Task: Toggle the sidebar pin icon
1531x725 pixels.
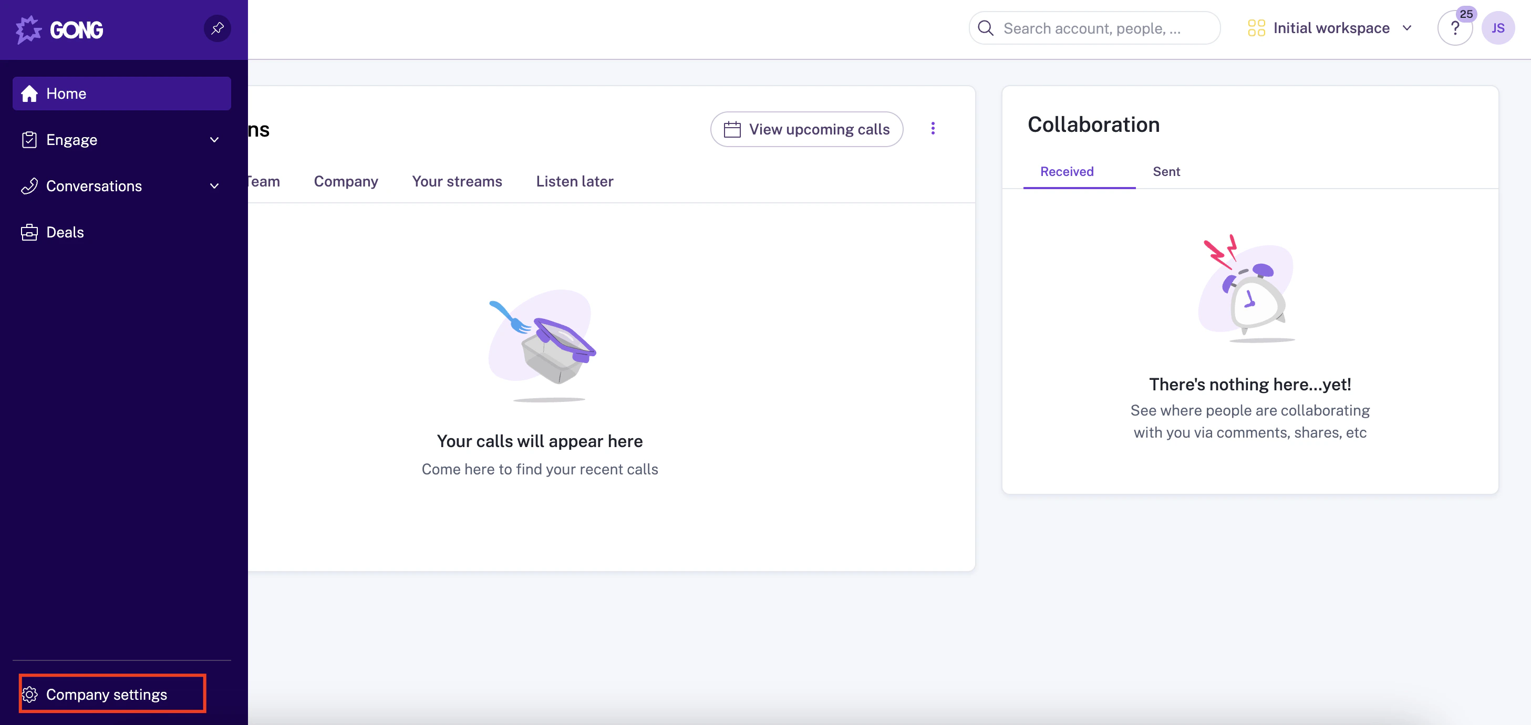Action: 218,28
